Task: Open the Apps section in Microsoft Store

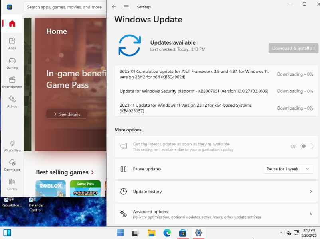Action: point(12,43)
